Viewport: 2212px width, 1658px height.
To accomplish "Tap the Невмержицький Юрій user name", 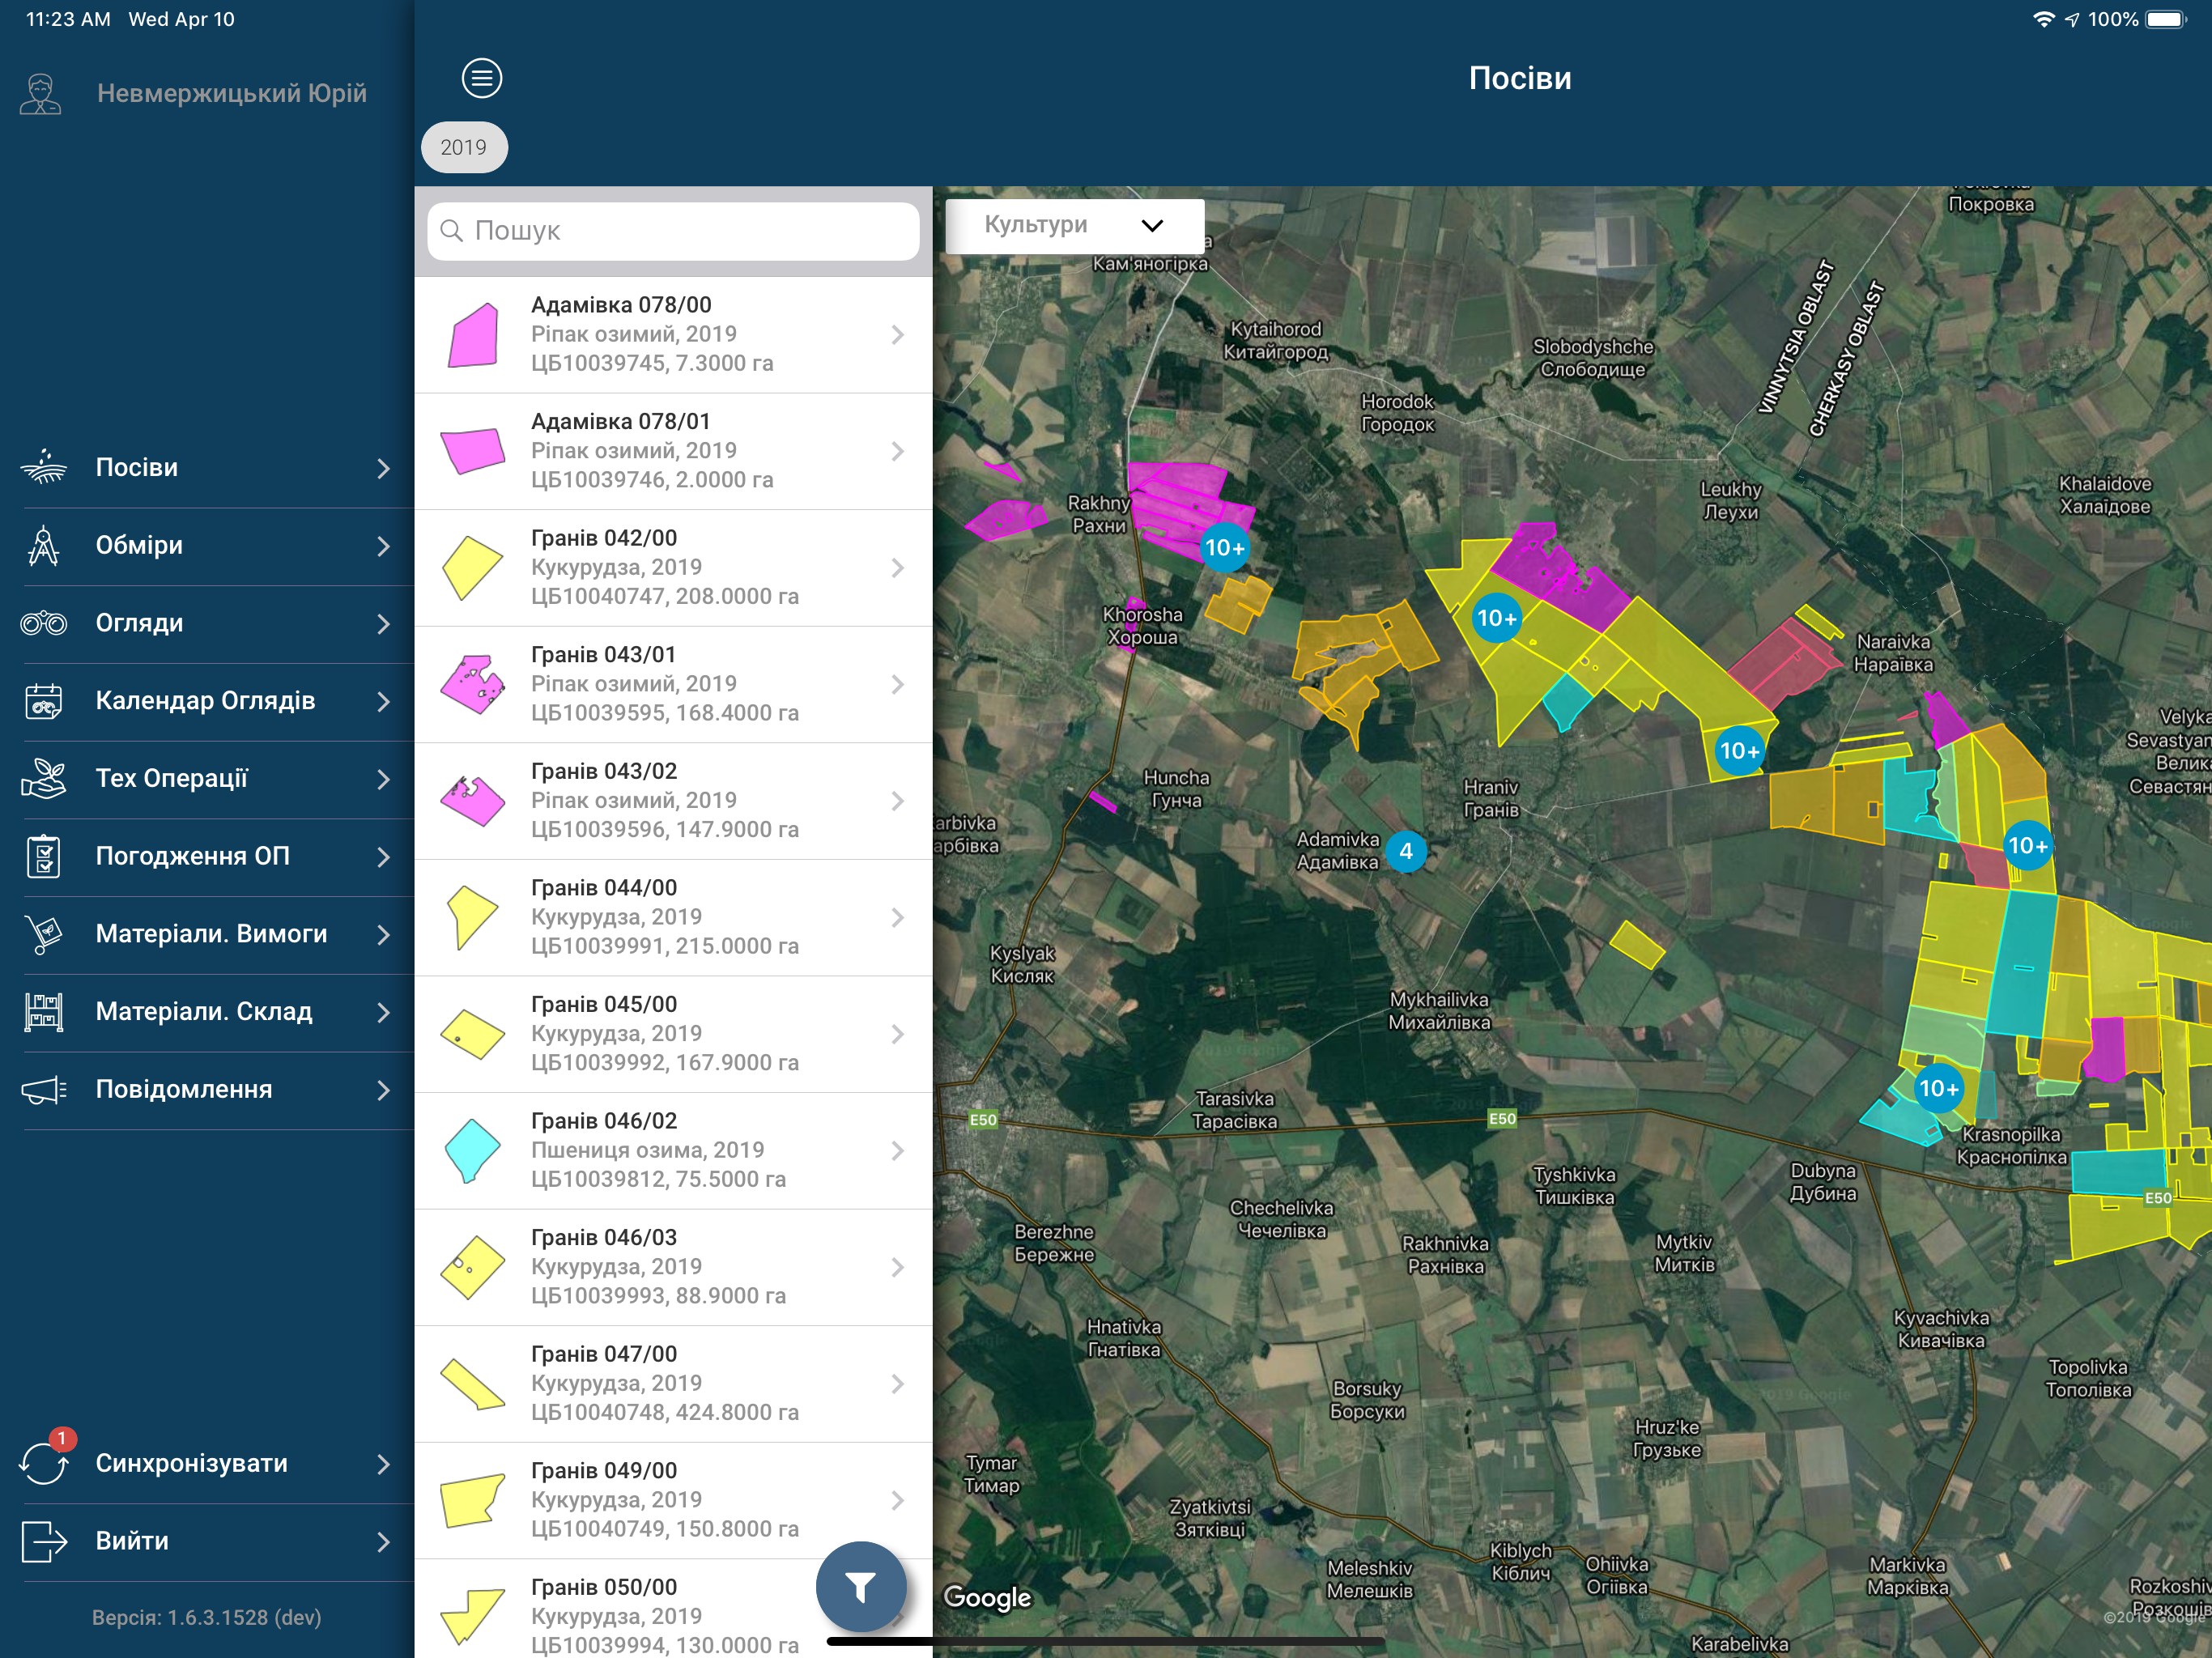I will (x=232, y=93).
